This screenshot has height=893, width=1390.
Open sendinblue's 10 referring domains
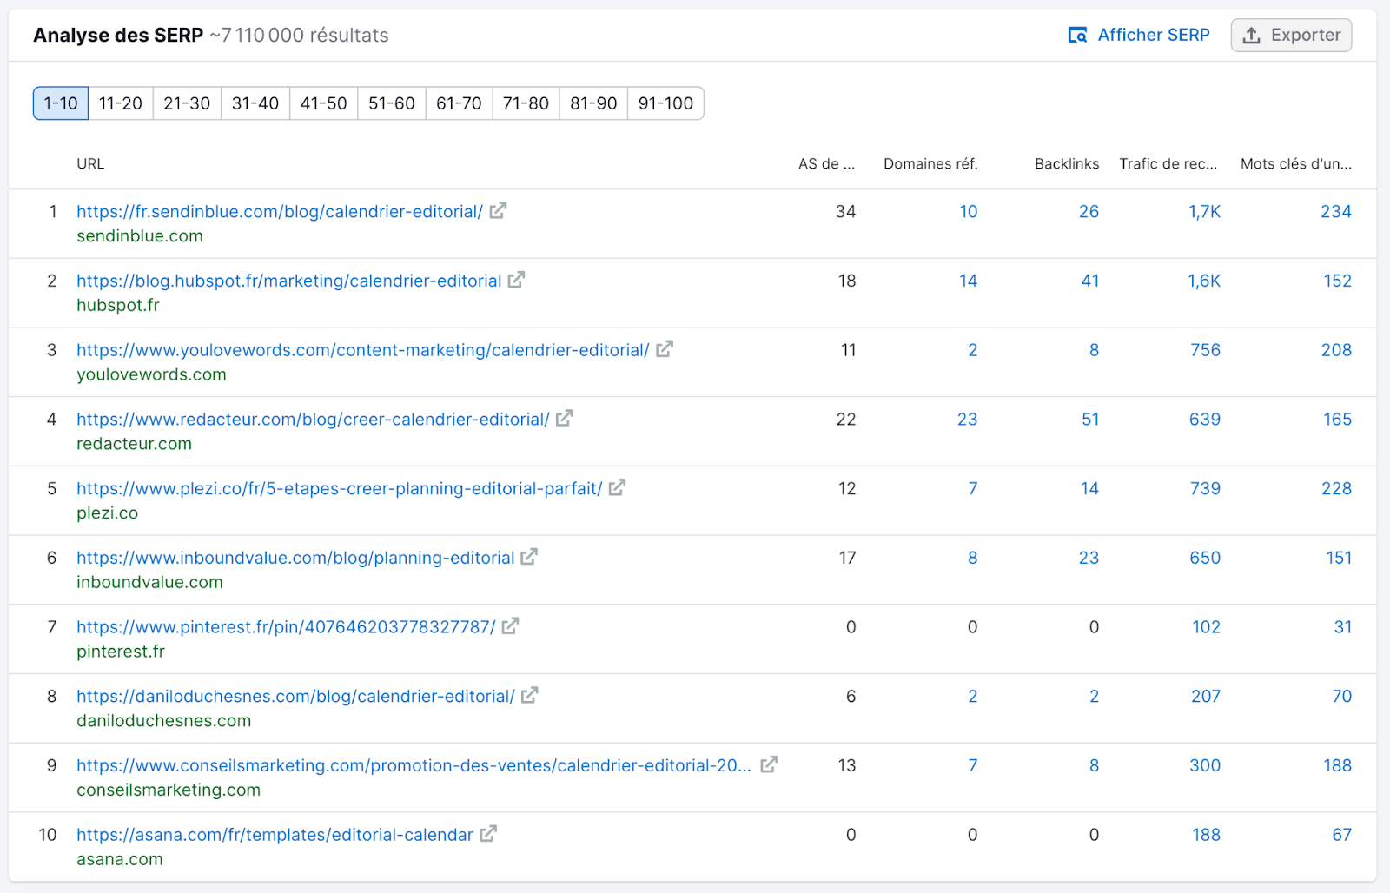click(969, 211)
